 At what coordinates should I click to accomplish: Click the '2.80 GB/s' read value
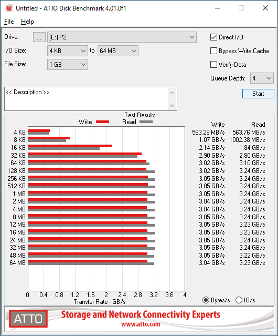252,155
